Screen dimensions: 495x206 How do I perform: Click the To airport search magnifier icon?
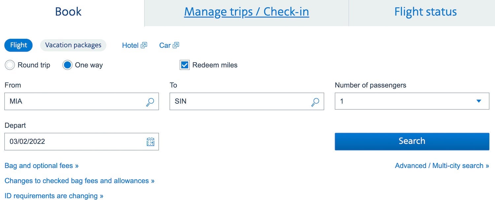[x=315, y=102]
